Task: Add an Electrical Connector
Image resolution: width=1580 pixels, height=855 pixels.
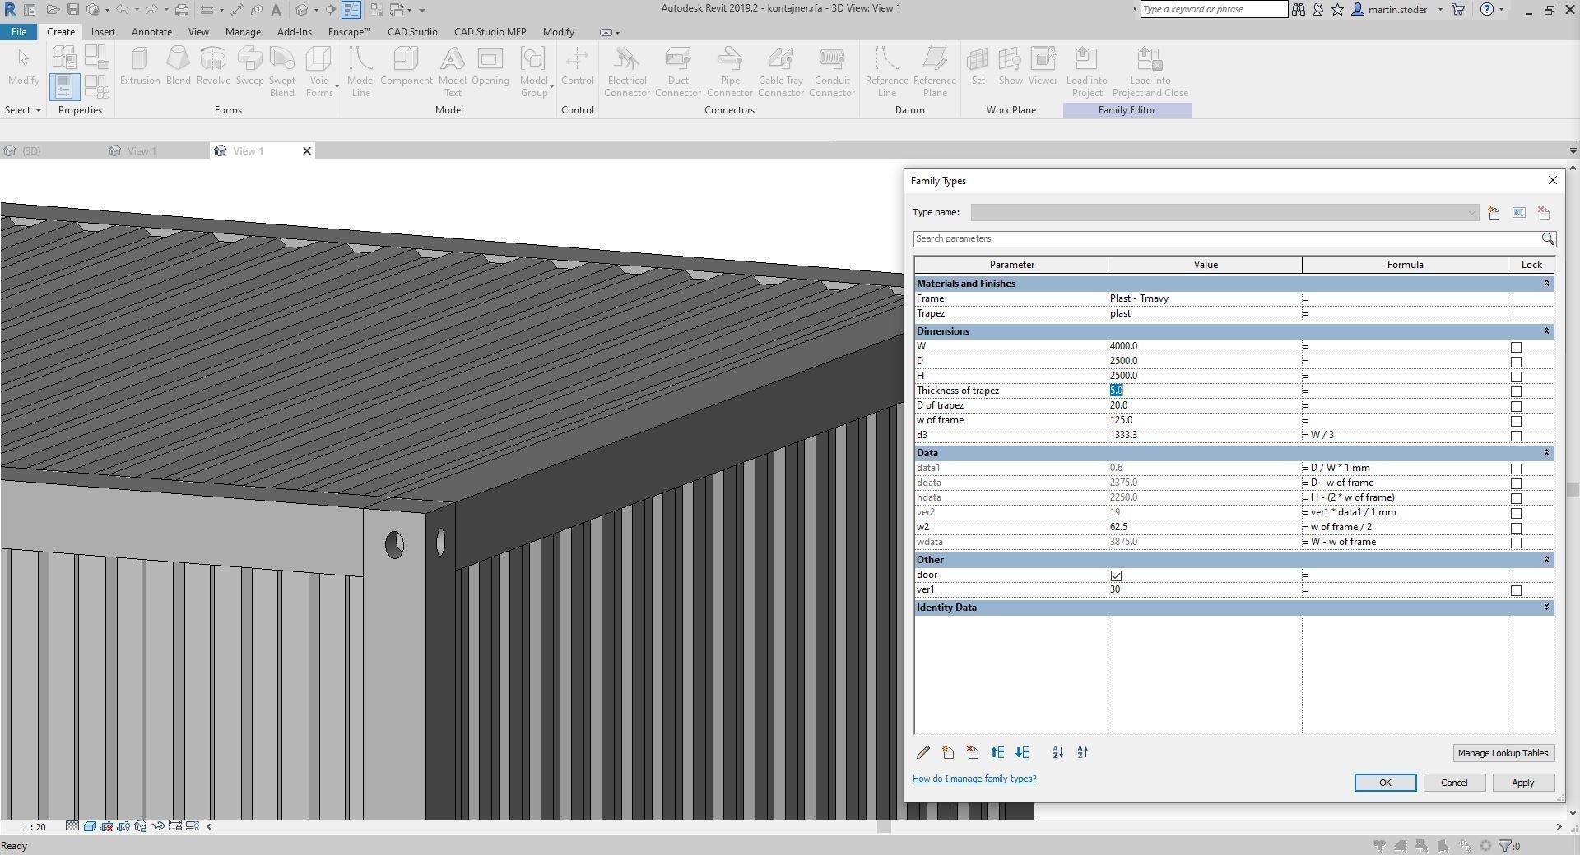Action: 627,72
